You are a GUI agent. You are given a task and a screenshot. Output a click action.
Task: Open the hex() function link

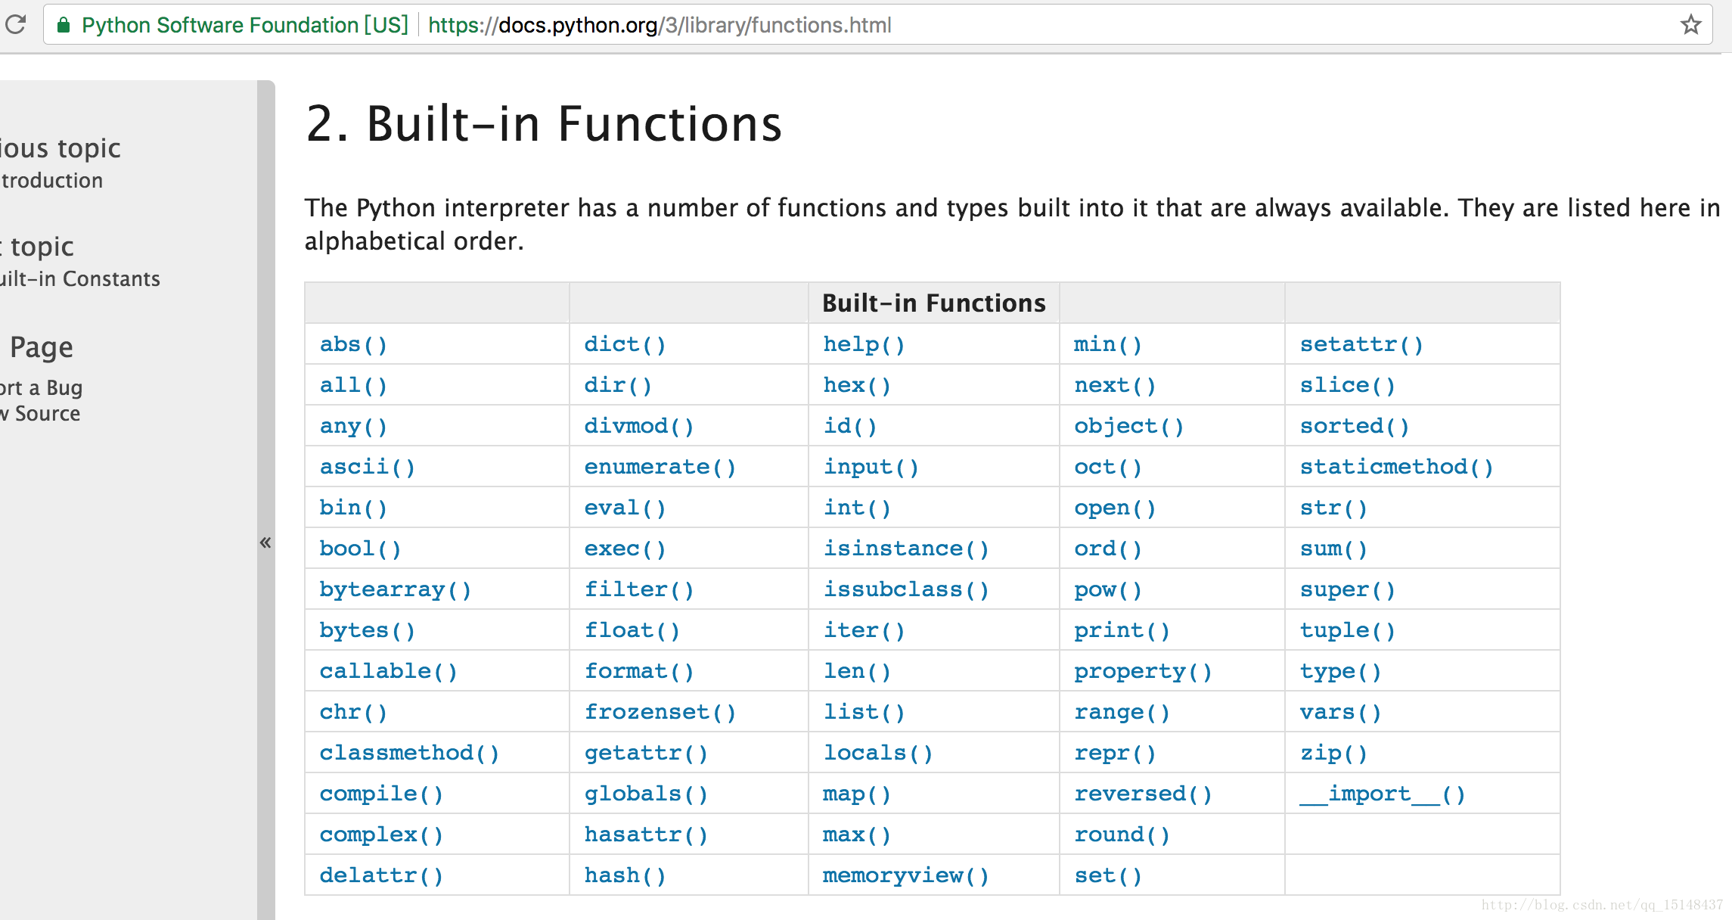(x=857, y=386)
